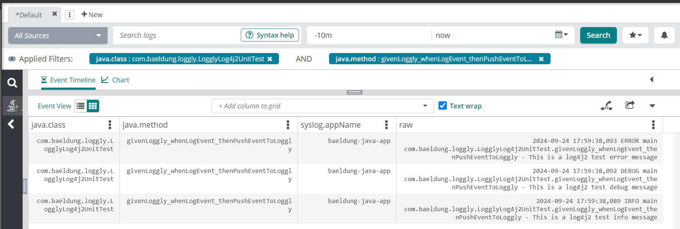Focus the Search logs input field

coord(176,35)
